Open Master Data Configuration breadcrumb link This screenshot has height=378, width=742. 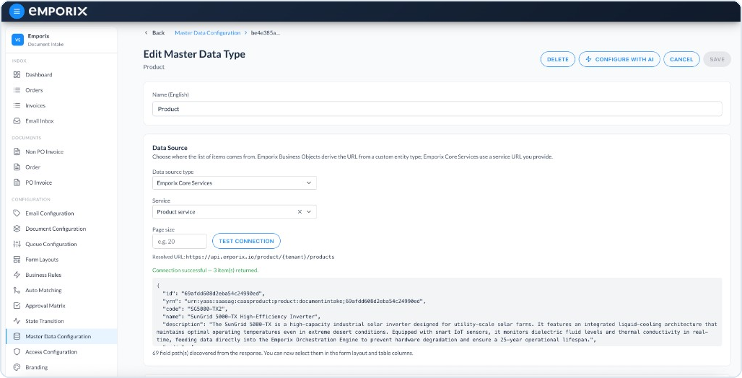click(x=208, y=32)
